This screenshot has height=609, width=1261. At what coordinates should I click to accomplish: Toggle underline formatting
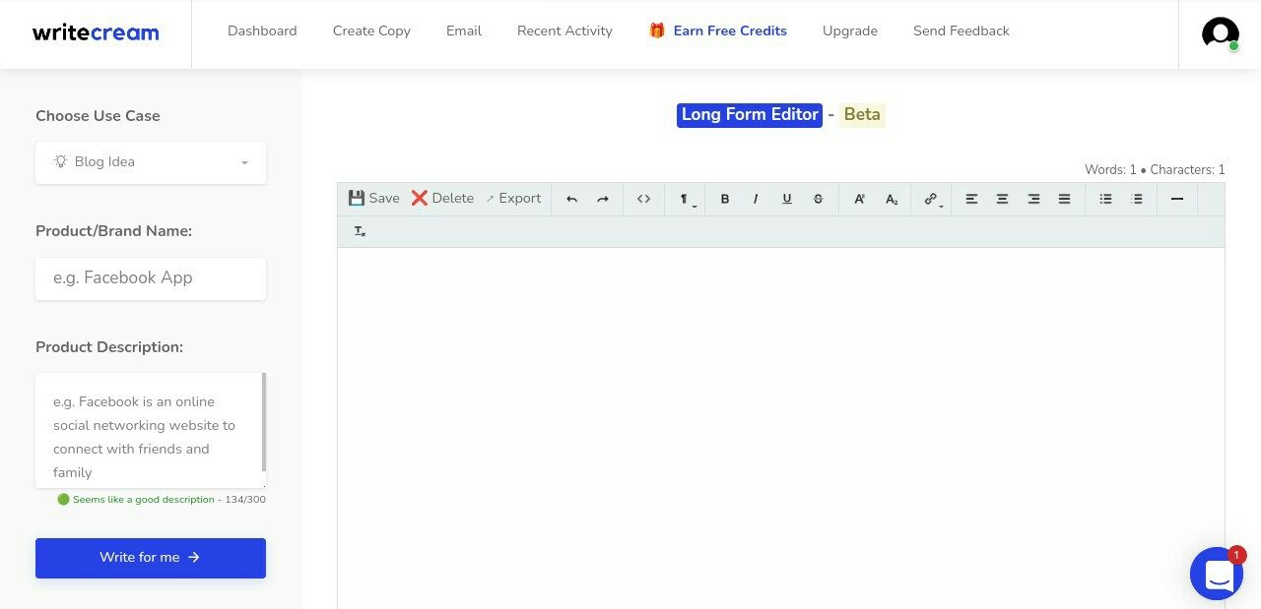click(x=786, y=198)
